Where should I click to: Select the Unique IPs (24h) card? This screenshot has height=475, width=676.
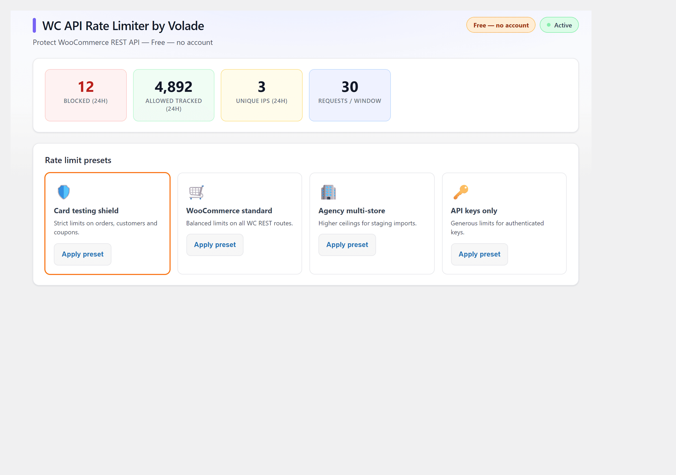261,95
